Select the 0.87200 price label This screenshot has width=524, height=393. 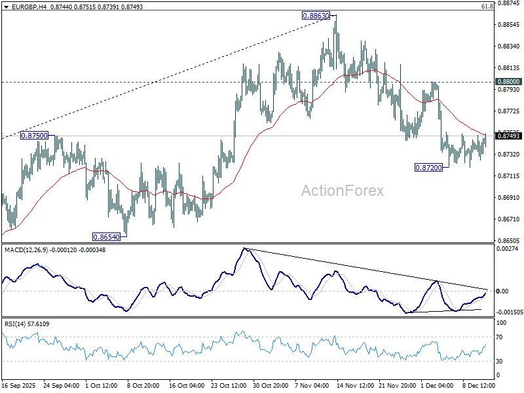pos(428,168)
